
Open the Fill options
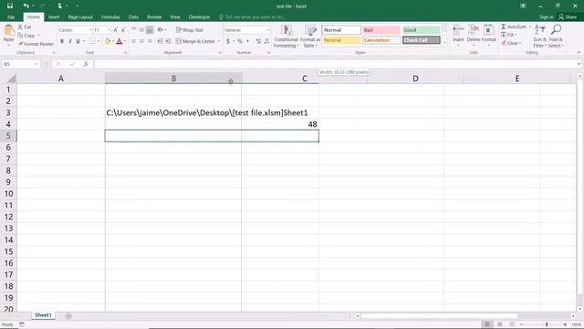[x=508, y=35]
